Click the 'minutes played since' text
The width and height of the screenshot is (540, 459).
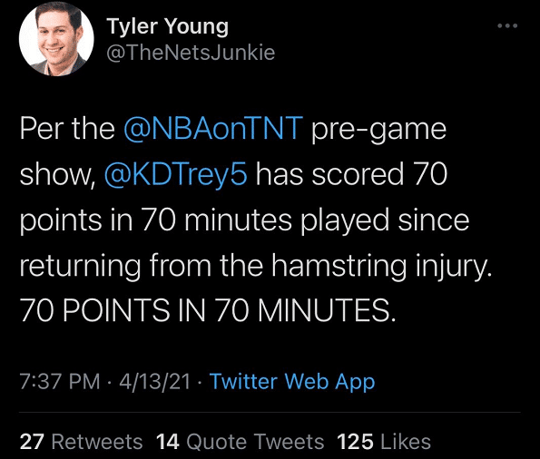pos(327,221)
